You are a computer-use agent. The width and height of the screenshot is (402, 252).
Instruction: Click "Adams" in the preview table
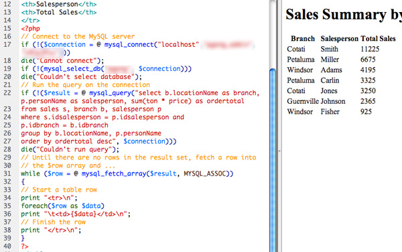331,70
